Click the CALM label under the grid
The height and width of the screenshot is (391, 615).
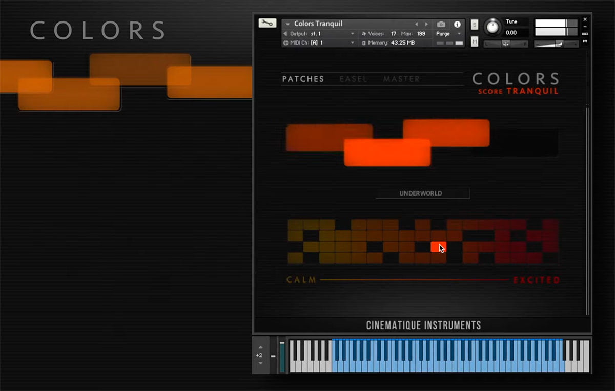pyautogui.click(x=301, y=280)
